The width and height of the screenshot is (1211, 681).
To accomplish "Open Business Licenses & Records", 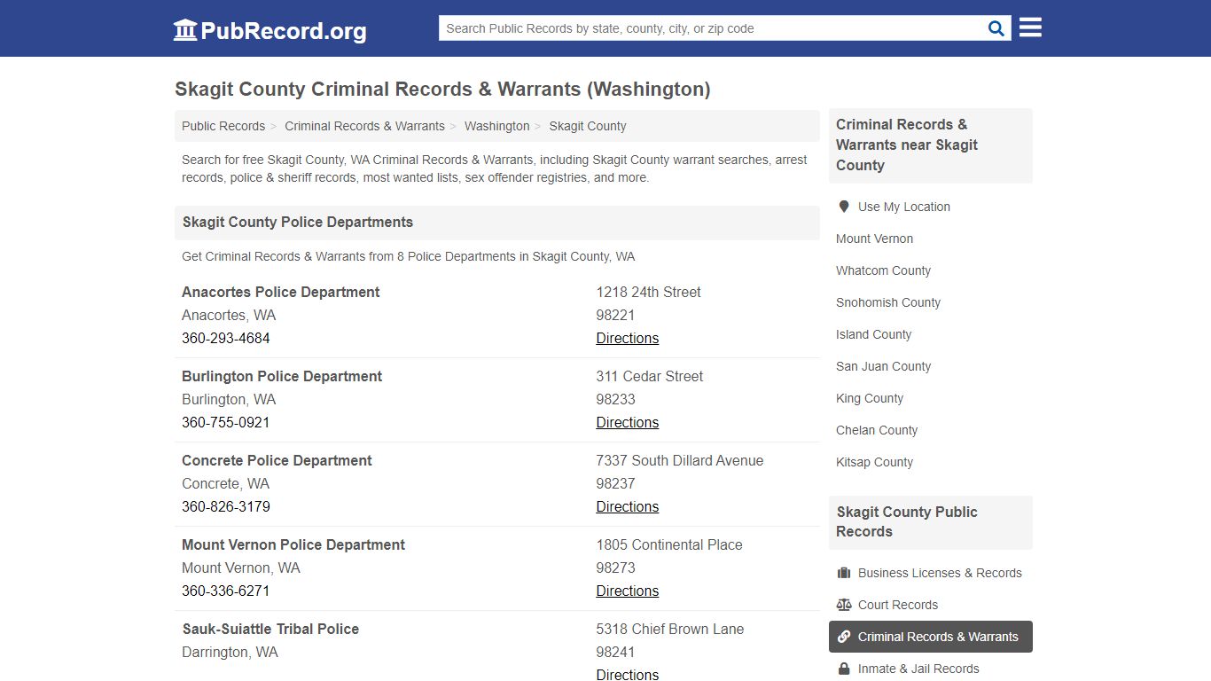I will (x=940, y=573).
